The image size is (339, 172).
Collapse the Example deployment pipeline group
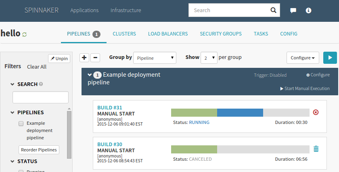[x=90, y=75]
